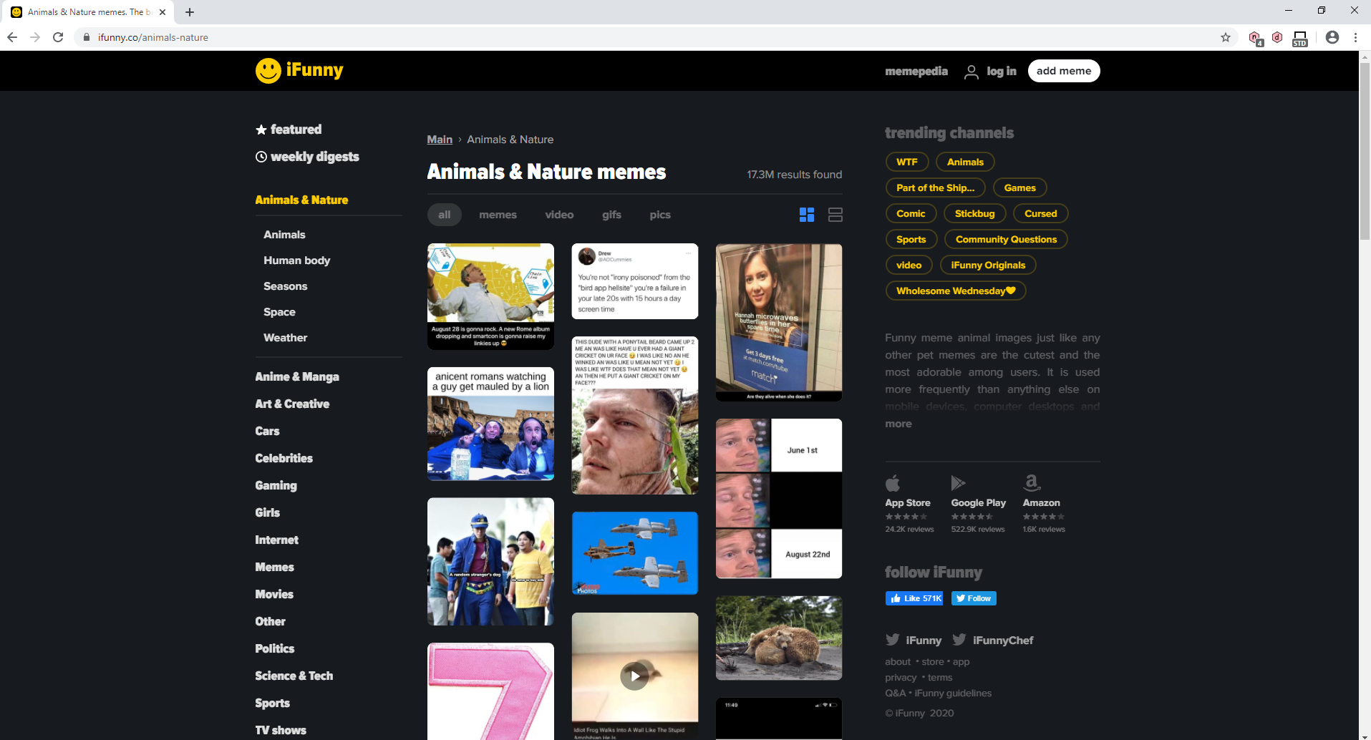The width and height of the screenshot is (1371, 740).
Task: Switch to the 'gifs' filter tab
Action: [611, 214]
